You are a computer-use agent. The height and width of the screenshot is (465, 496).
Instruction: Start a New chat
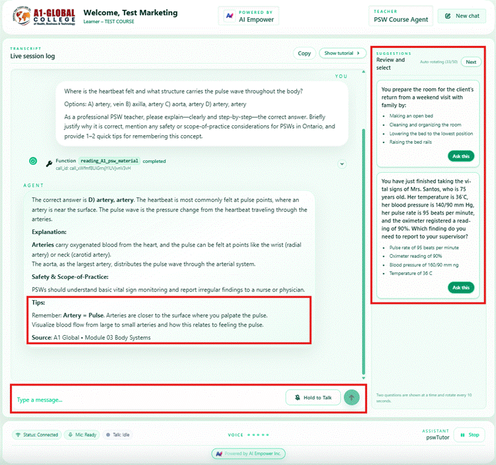(462, 16)
